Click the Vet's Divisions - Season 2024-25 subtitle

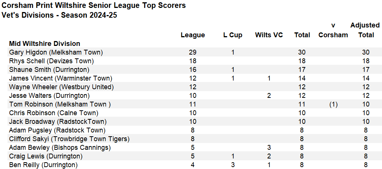tap(59, 15)
